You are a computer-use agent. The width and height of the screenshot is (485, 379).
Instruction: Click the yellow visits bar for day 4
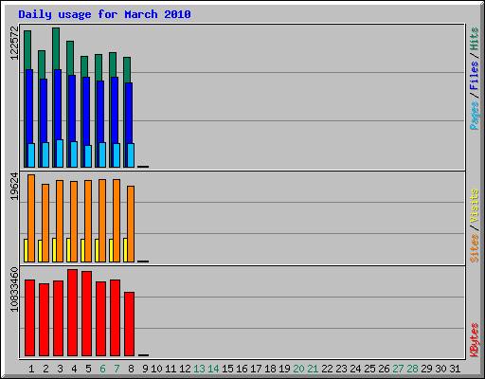(x=68, y=250)
